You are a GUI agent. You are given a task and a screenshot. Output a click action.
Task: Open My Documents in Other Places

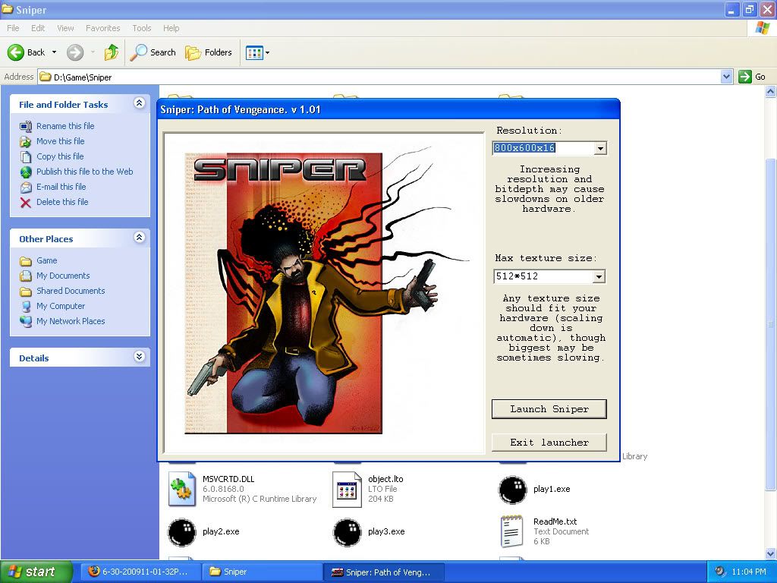pyautogui.click(x=63, y=276)
